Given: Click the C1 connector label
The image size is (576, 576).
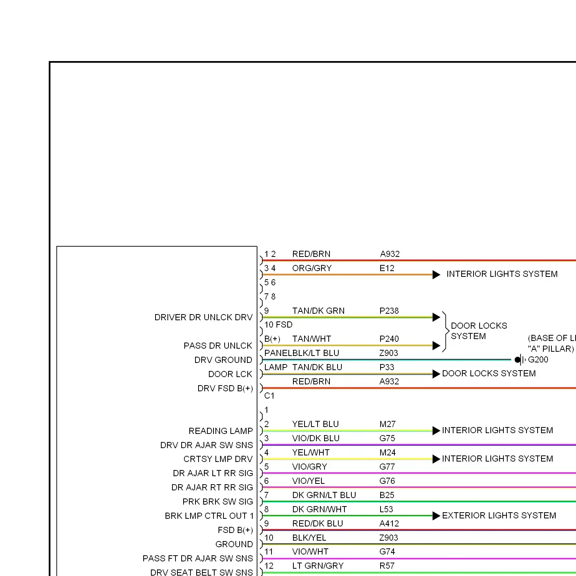Looking at the screenshot, I should [269, 396].
